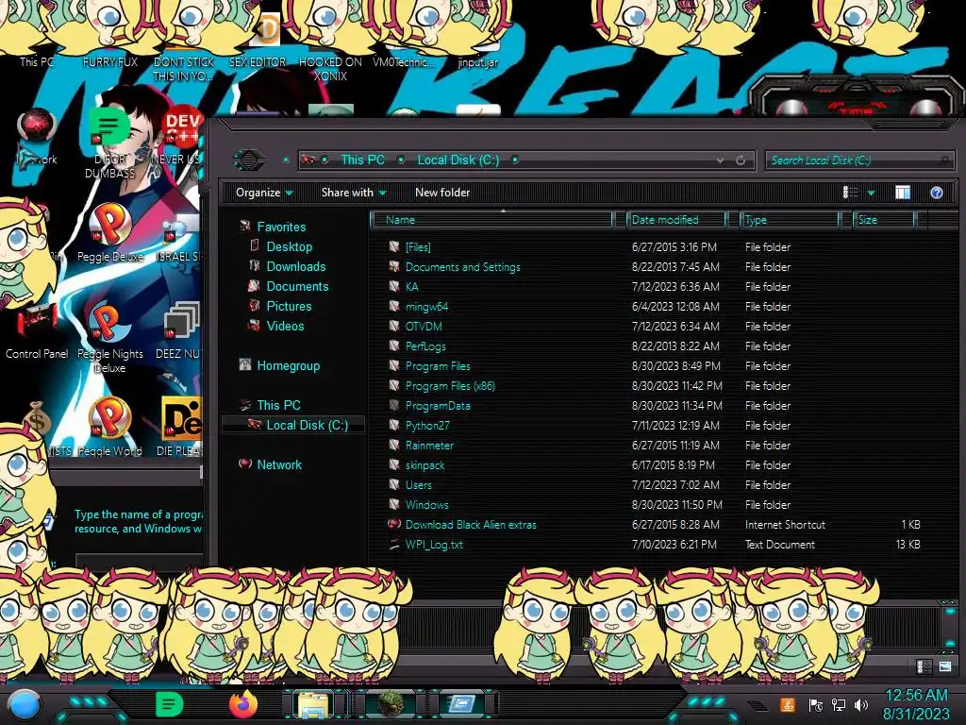Select the Program Files (x86) folder name

(450, 385)
